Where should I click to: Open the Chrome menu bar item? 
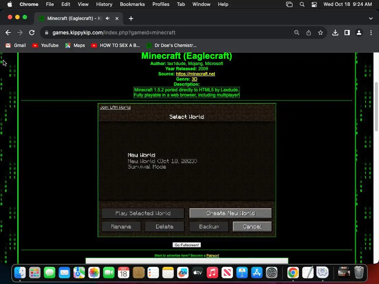[29, 4]
